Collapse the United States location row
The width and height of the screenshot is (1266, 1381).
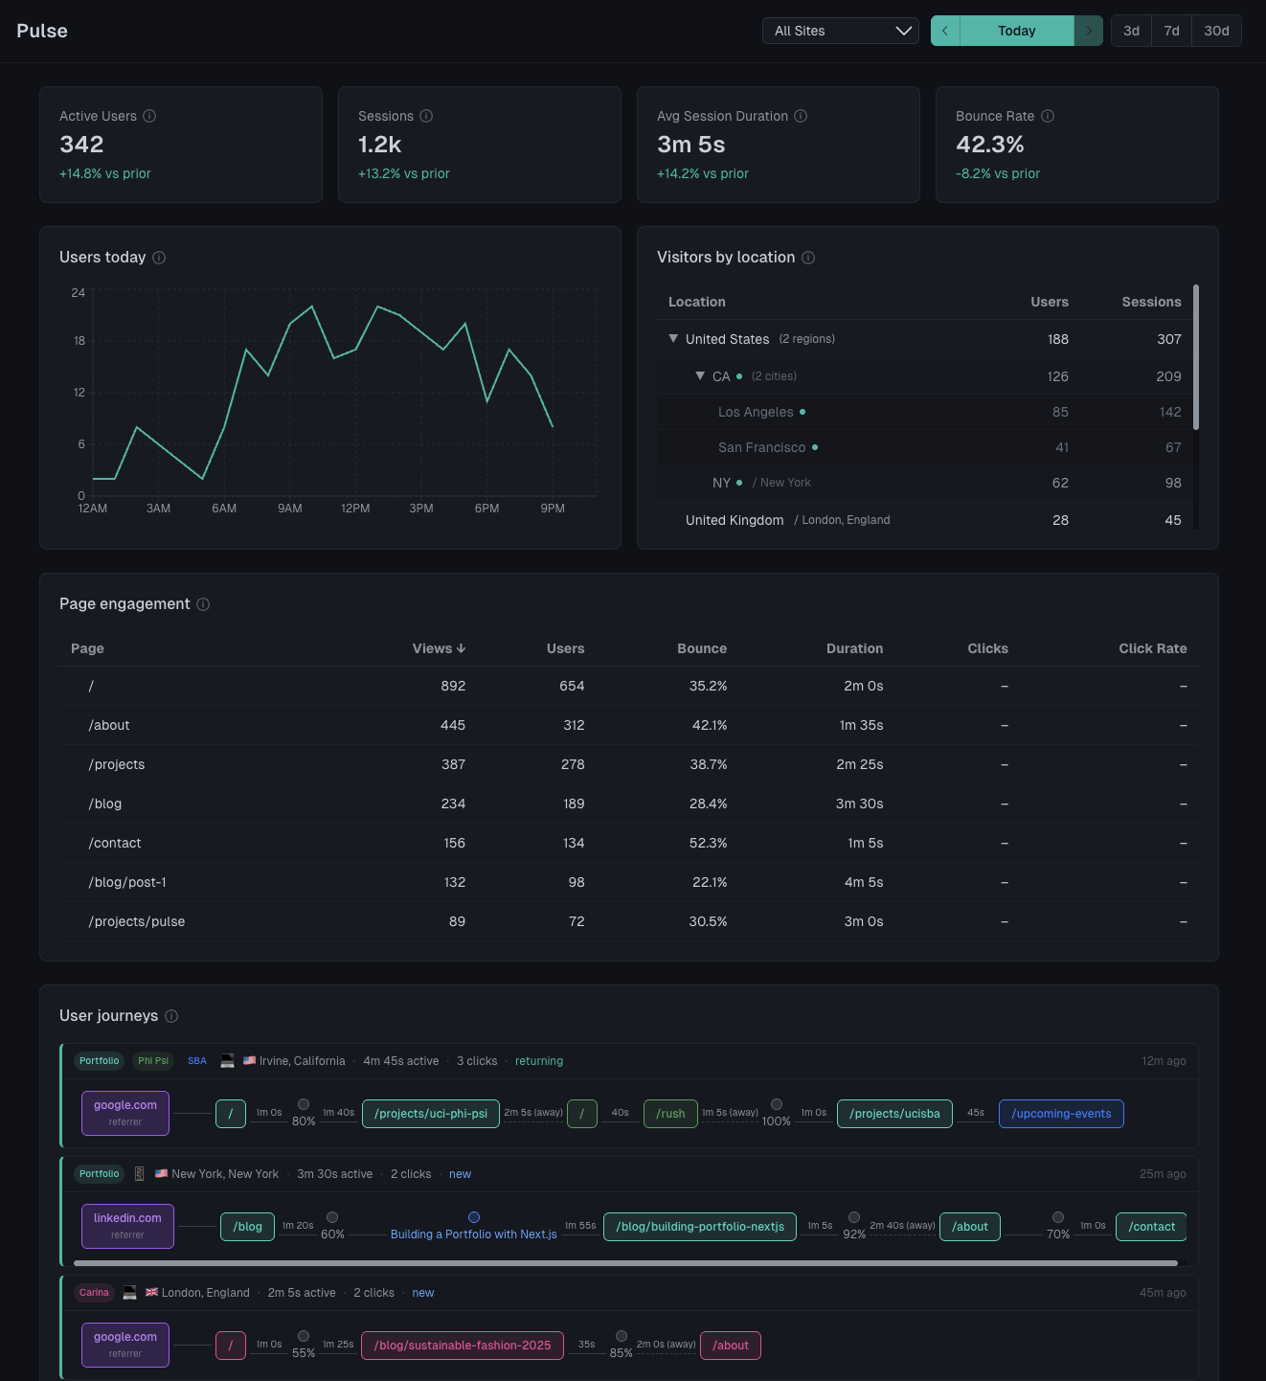[673, 339]
